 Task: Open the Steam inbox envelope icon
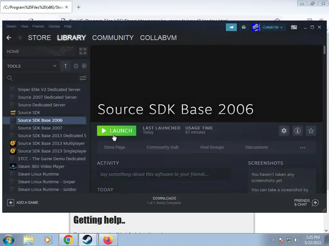(x=244, y=27)
